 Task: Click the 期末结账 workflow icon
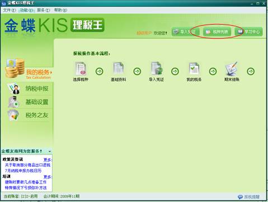232,69
